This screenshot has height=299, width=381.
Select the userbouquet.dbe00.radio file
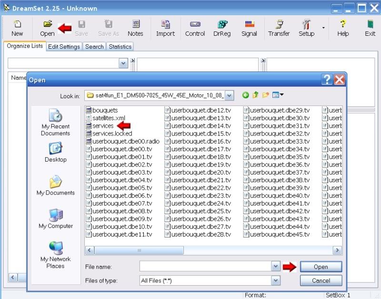click(x=123, y=141)
